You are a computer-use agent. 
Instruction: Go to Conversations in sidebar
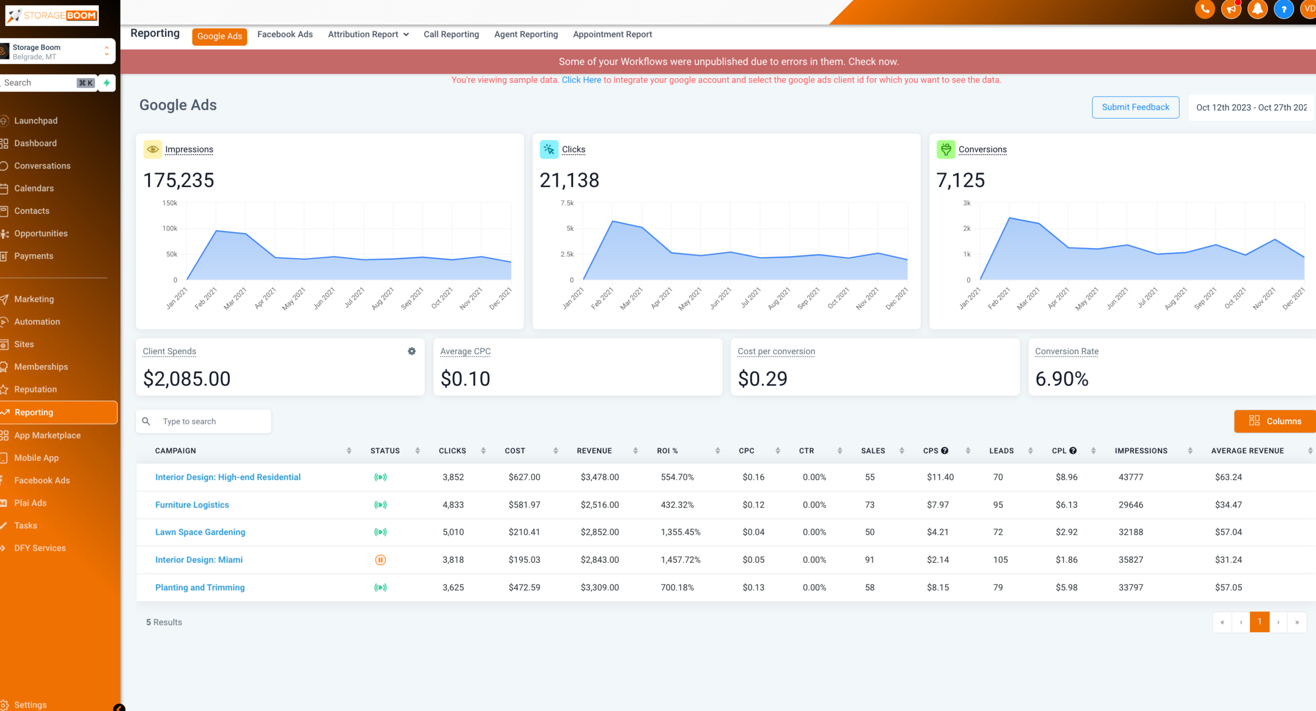pos(42,165)
